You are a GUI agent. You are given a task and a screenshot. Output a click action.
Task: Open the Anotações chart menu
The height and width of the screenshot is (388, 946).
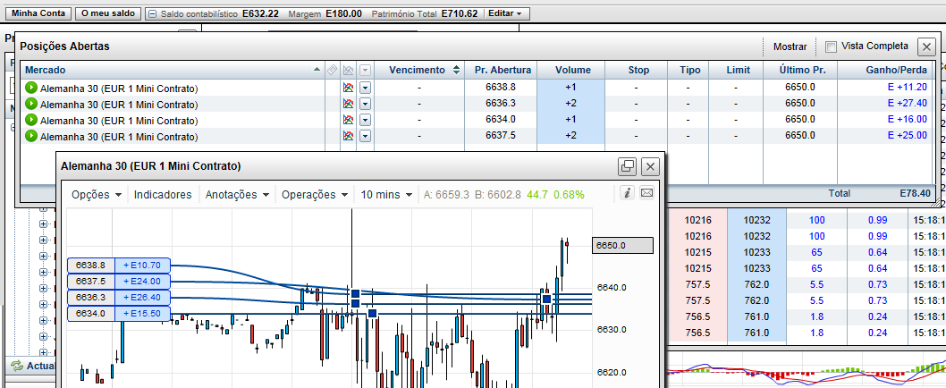[236, 194]
